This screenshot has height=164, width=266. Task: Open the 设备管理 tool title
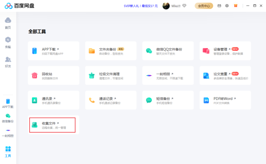[x=220, y=49]
